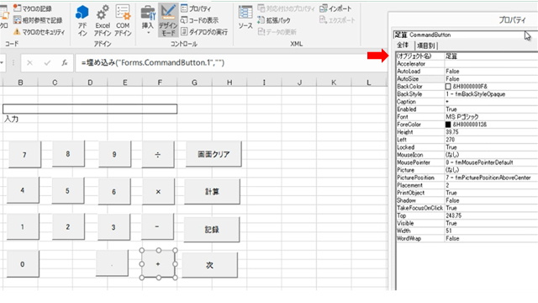Select the Width 51 value
The width and height of the screenshot is (538, 303).
pyautogui.click(x=491, y=231)
